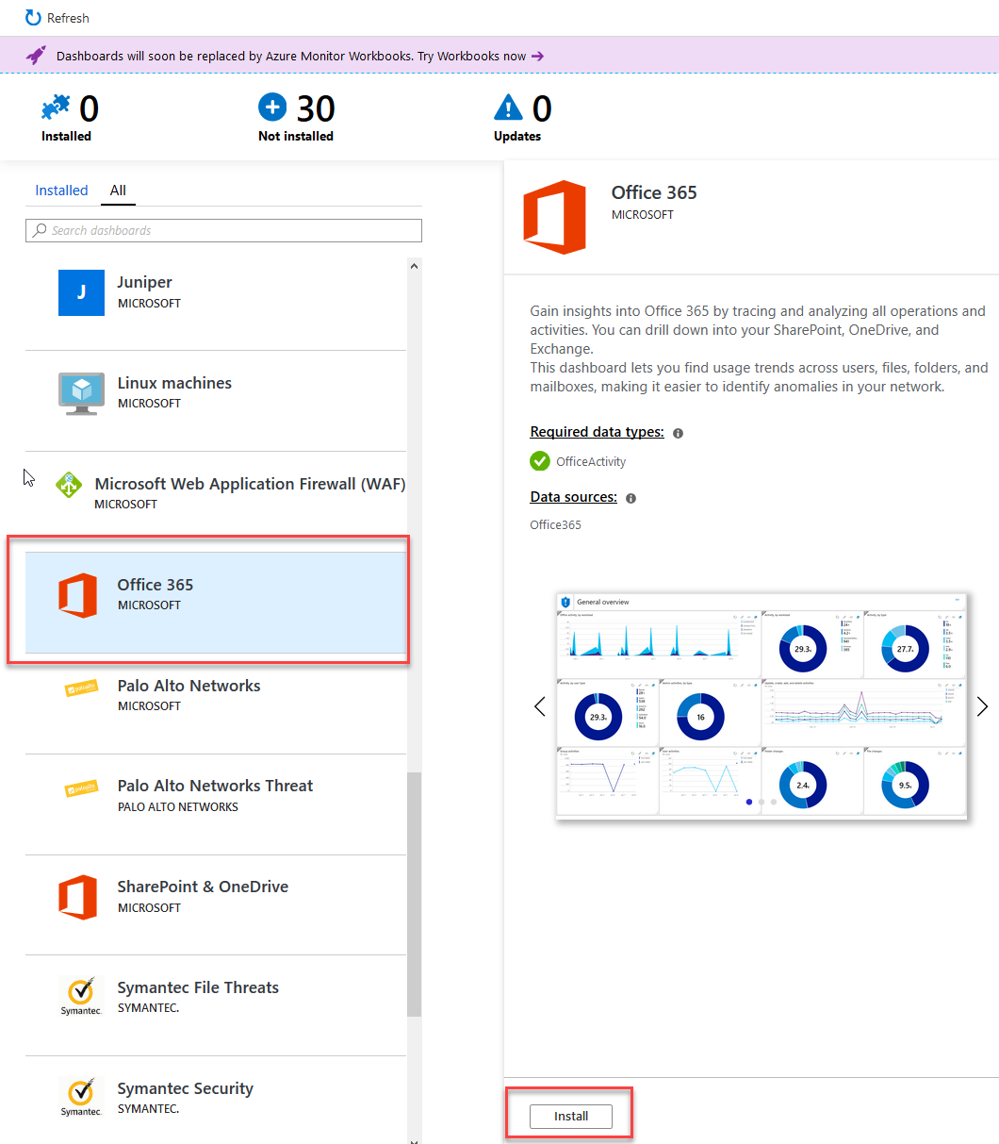
Task: Show previous dashboard preview with left chevron
Action: [x=540, y=706]
